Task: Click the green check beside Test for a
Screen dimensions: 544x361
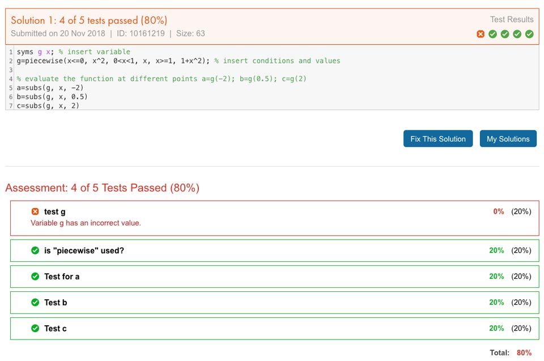Action: pyautogui.click(x=35, y=277)
